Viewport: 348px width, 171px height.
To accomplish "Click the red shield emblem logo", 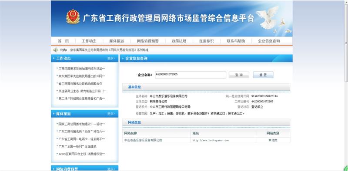I will coord(73,17).
